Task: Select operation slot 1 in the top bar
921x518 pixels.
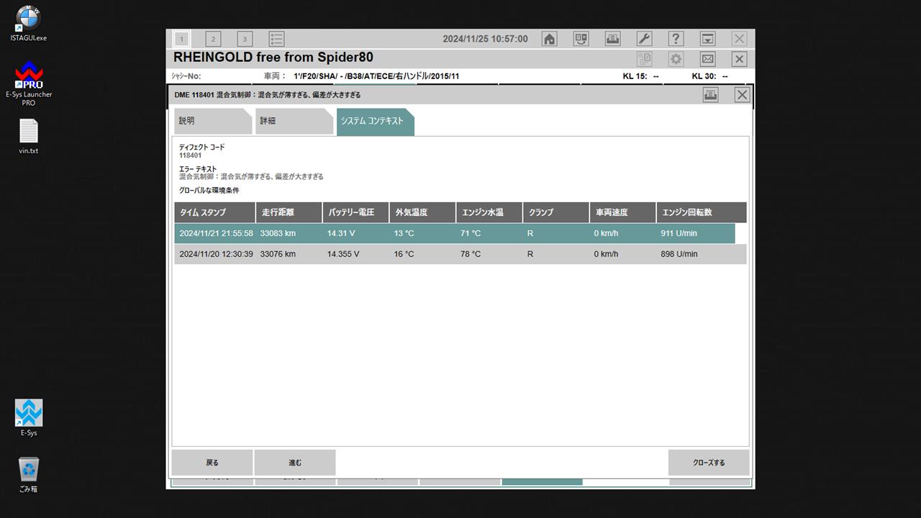Action: (182, 39)
